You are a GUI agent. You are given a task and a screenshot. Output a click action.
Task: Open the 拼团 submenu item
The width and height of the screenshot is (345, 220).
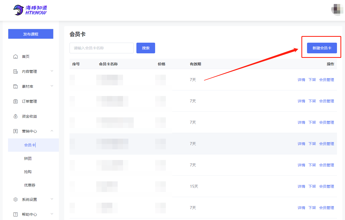pos(28,158)
